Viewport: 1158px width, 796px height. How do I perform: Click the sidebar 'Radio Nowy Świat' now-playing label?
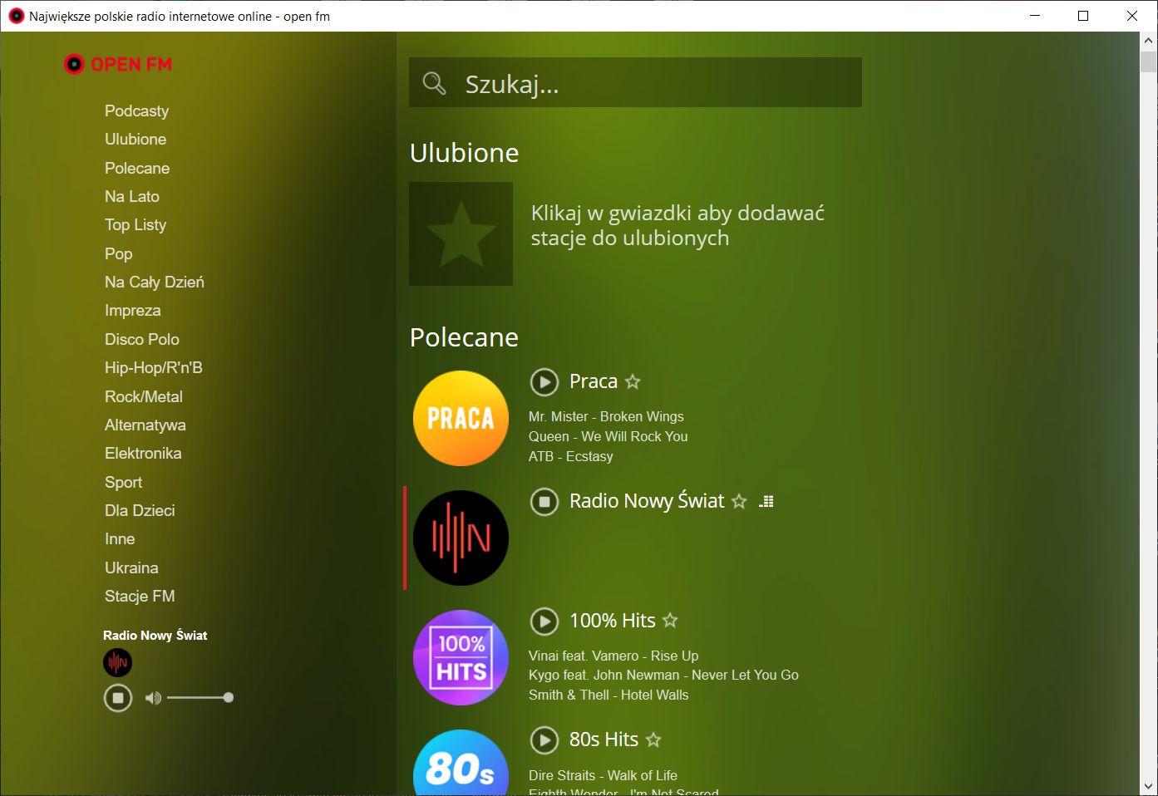[155, 635]
